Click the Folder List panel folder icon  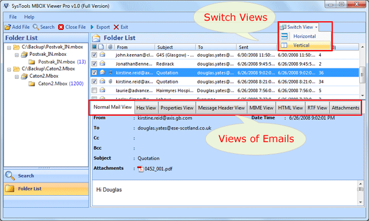click(x=10, y=189)
